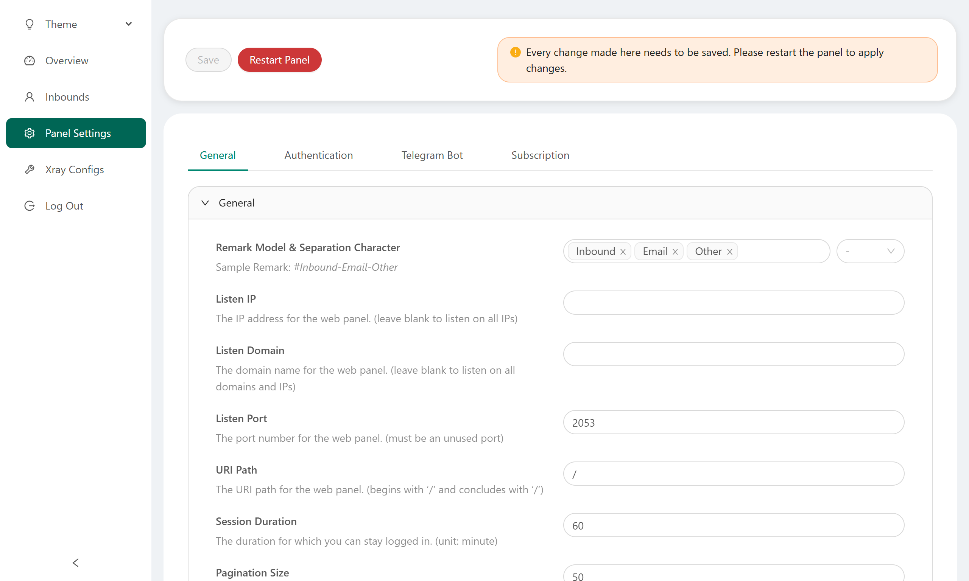Focus the Listen IP text field
This screenshot has width=969, height=581.
click(733, 303)
